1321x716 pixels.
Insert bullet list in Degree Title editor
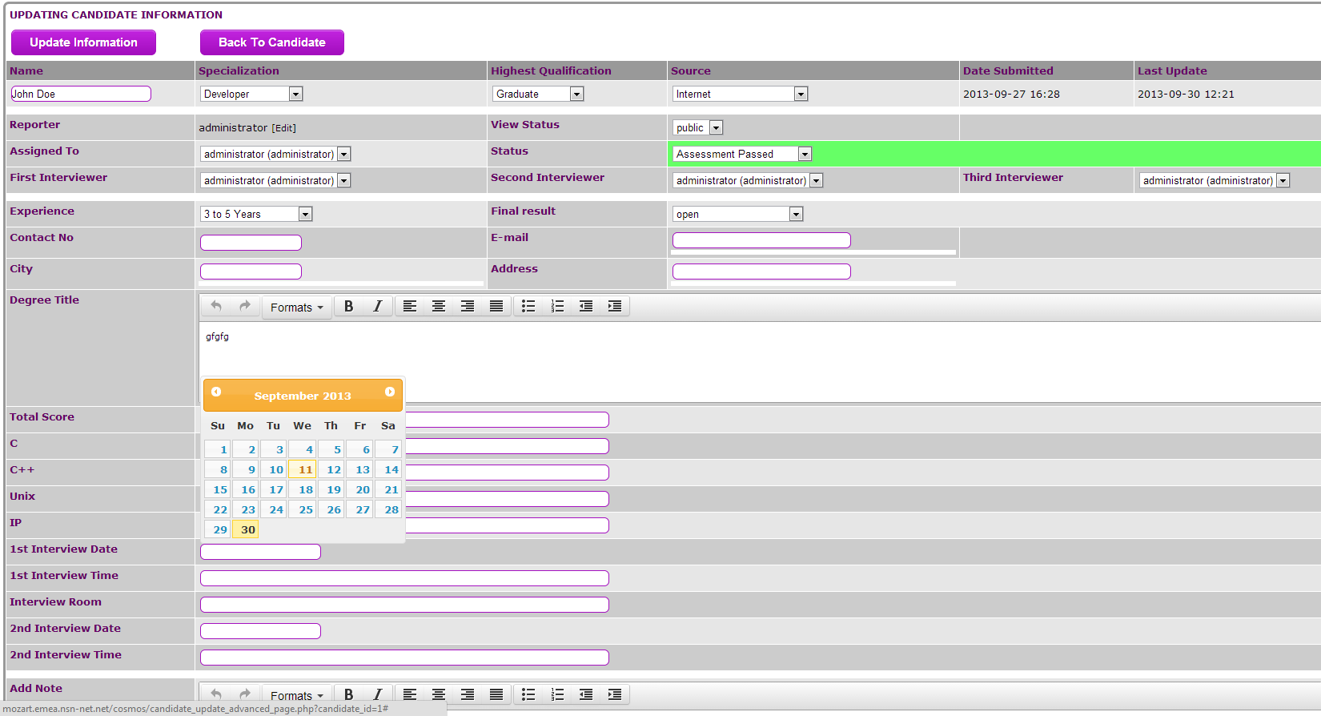pos(528,306)
